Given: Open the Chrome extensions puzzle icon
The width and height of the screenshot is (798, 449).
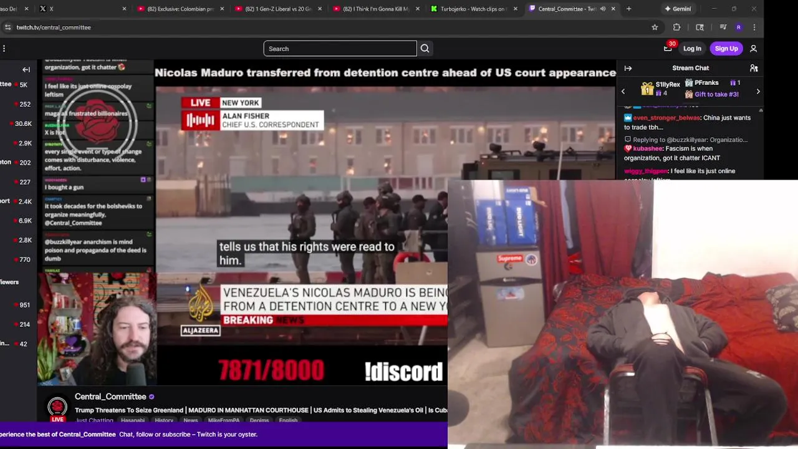Looking at the screenshot, I should click(676, 27).
